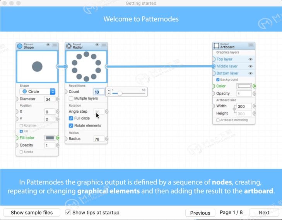The image size is (282, 220).
Task: Click Radial node output connector
Action: pos(107,66)
